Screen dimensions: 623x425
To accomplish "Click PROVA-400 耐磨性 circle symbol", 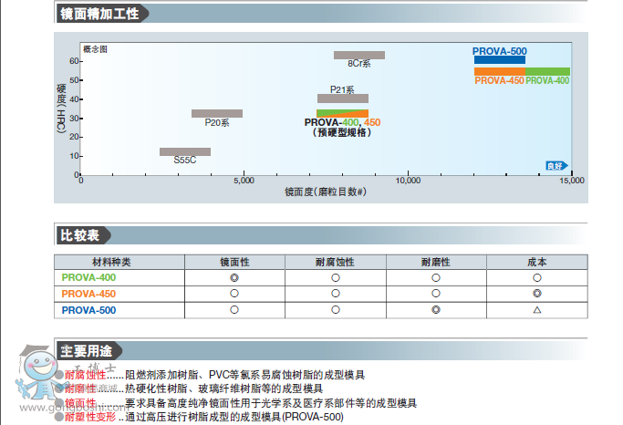I will coord(436,277).
